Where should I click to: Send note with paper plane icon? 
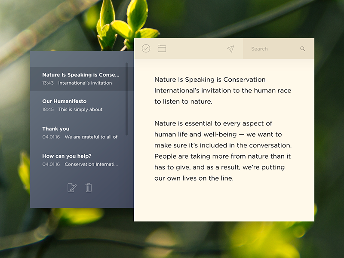tap(230, 49)
